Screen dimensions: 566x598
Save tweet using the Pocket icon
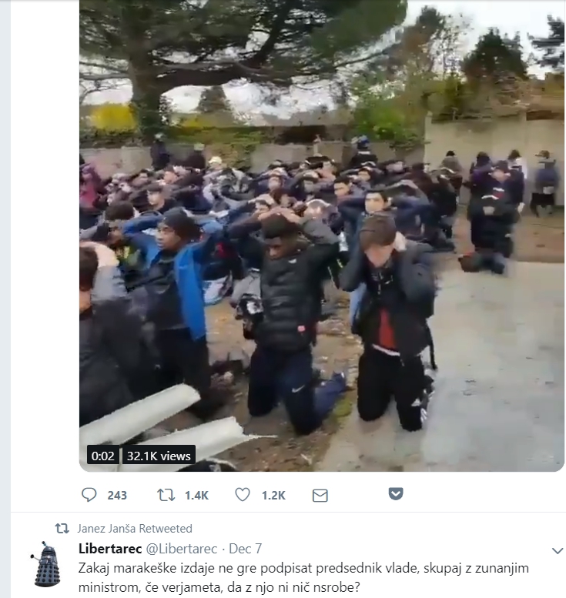[396, 494]
